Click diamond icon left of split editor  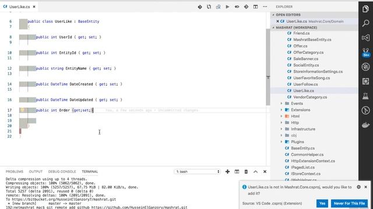click(246, 7)
